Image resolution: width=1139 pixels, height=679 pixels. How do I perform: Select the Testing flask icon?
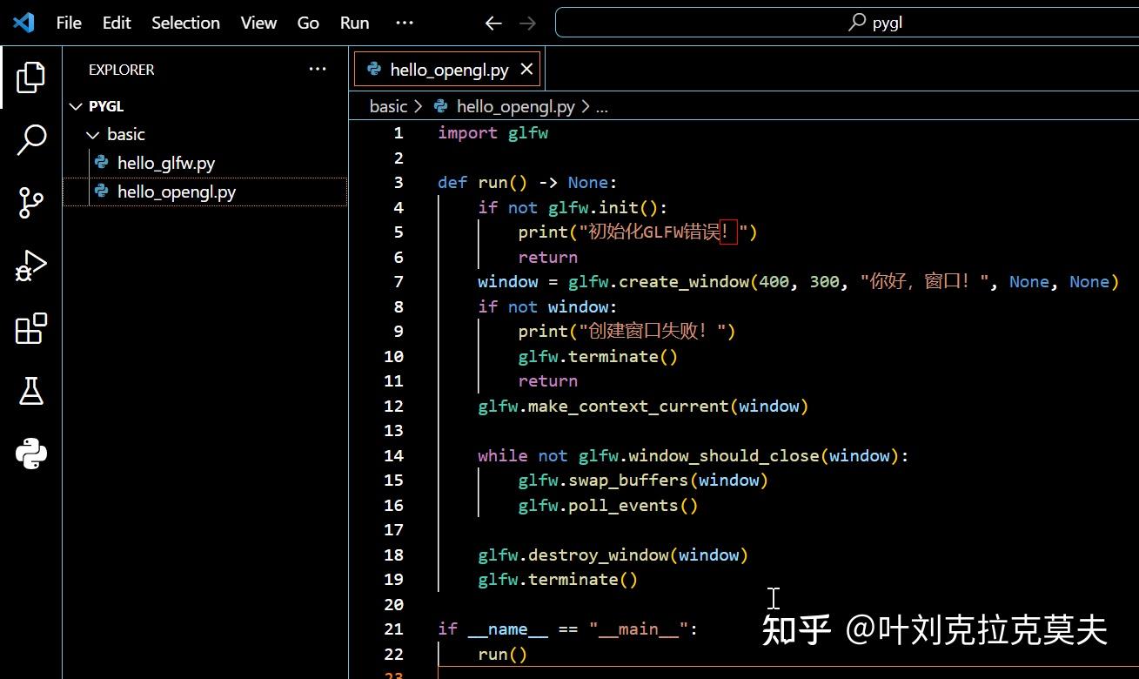(30, 392)
